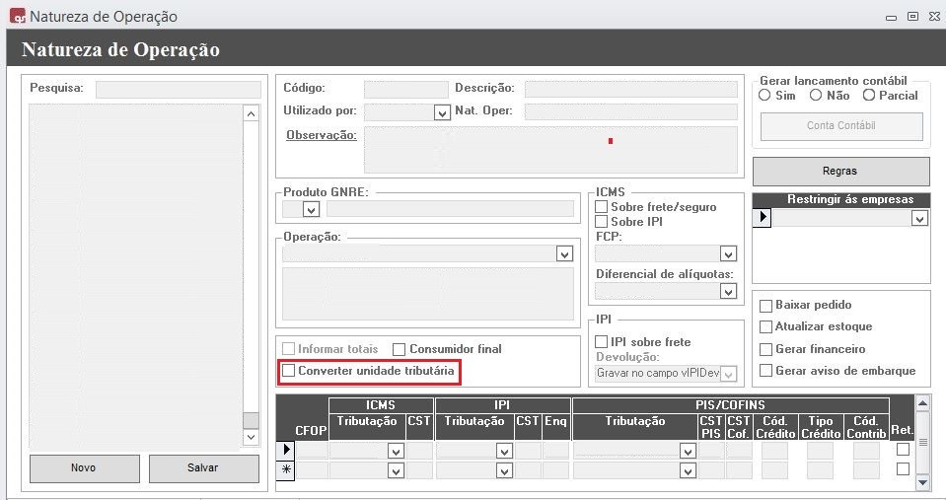Click the Salvar button

click(x=202, y=467)
